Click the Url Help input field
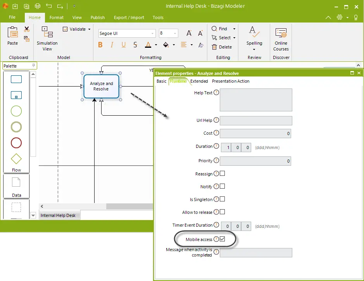This screenshot has width=364, height=281. pyautogui.click(x=256, y=121)
